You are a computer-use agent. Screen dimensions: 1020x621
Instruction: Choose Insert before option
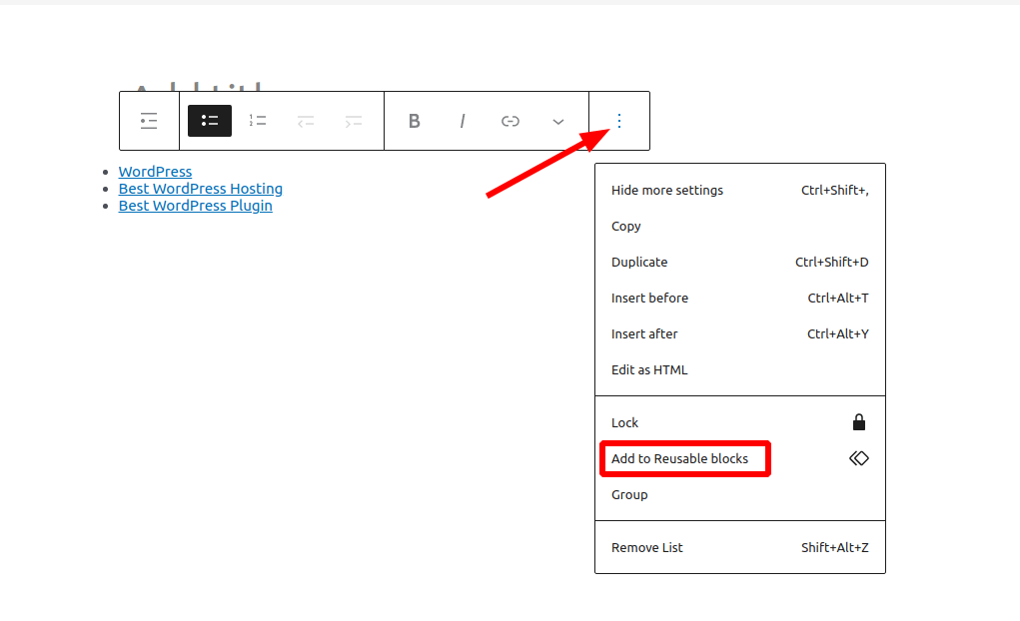click(x=740, y=298)
